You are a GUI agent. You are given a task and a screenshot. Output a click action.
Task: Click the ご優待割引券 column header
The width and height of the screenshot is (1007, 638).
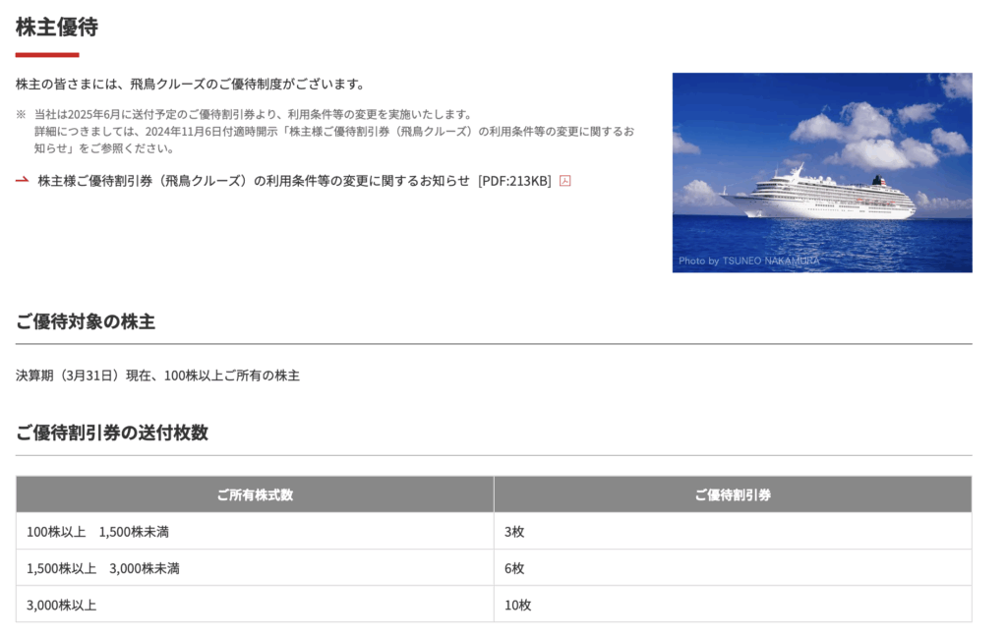(733, 494)
